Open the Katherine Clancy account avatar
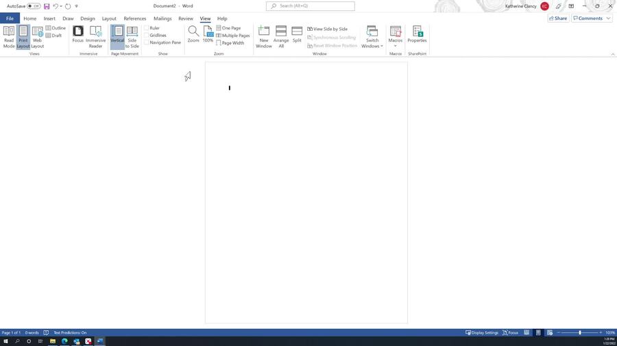This screenshot has height=346, width=617. coord(544,6)
